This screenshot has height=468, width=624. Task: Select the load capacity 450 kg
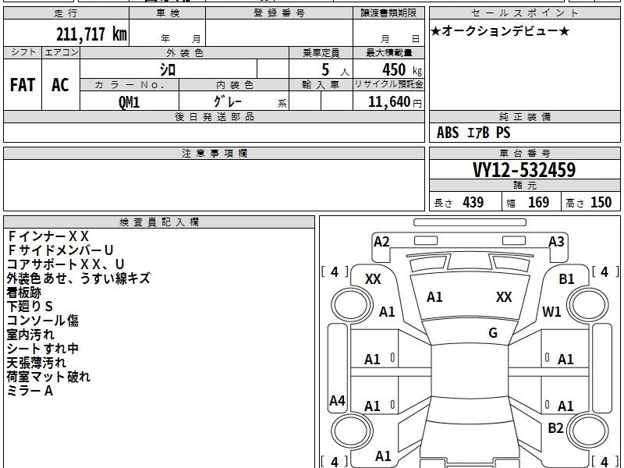pos(402,70)
